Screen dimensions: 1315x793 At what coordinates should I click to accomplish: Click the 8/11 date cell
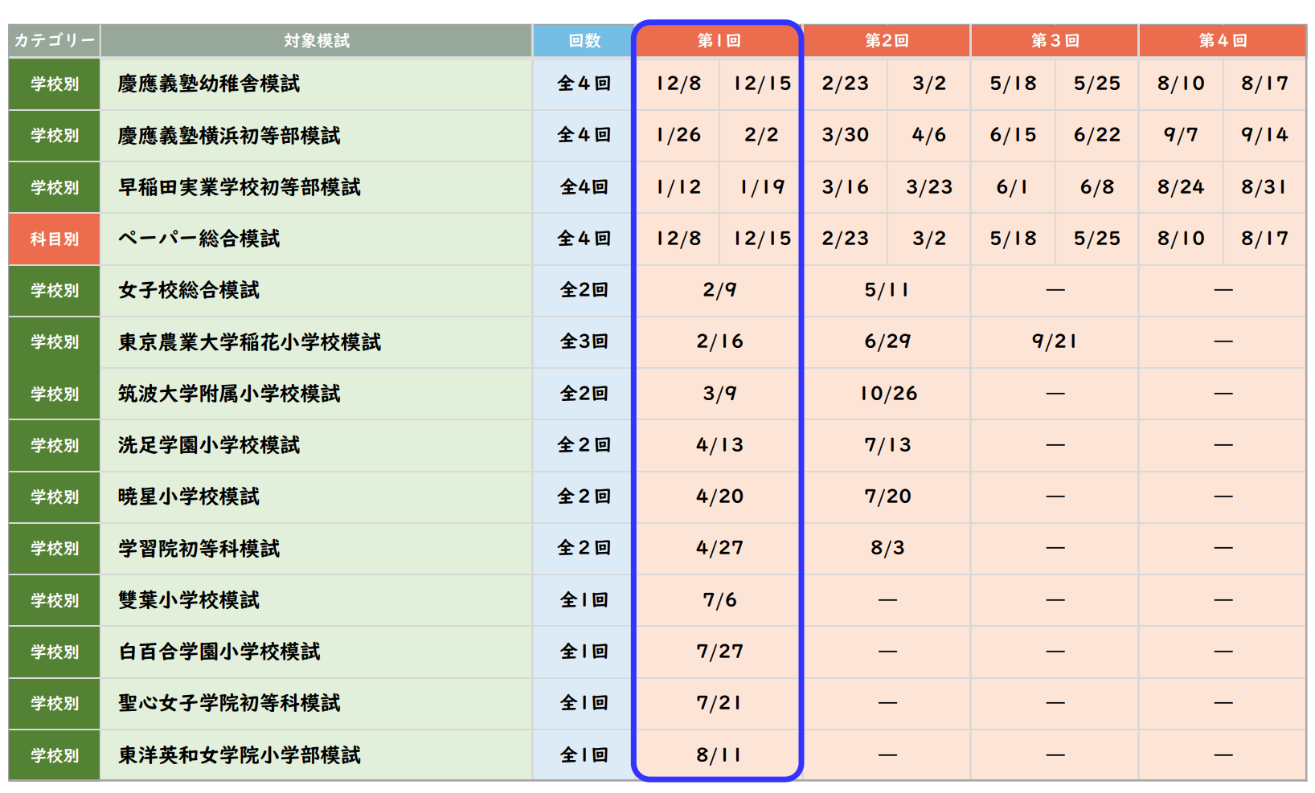point(719,755)
